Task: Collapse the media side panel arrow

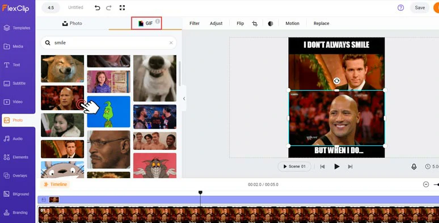Action: coord(184,99)
